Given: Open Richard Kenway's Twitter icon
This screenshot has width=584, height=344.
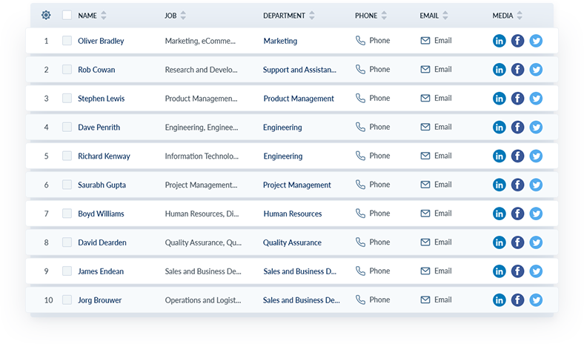Looking at the screenshot, I should pos(536,156).
